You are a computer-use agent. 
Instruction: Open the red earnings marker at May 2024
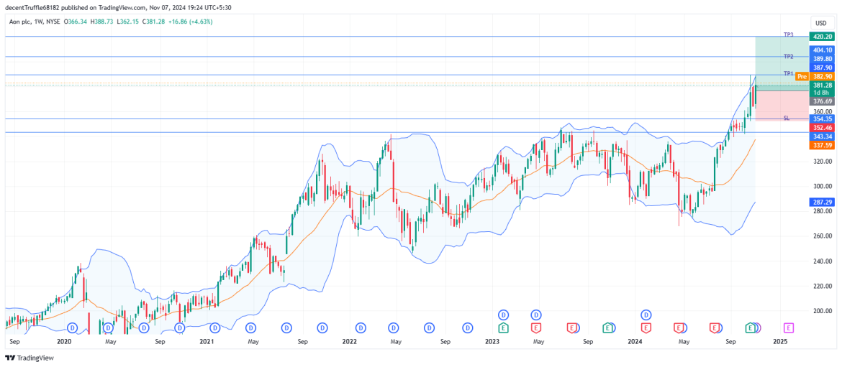679,327
